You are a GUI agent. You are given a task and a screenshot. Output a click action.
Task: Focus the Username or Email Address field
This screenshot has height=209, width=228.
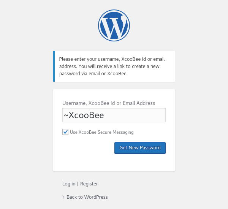pos(114,115)
